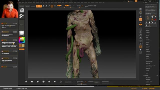
Task: Click the Move view icon on the right shelf
Action: (x=140, y=32)
